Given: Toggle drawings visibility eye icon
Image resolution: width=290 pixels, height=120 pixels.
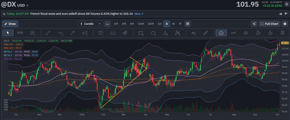Looking at the screenshot, I should point(246,33).
